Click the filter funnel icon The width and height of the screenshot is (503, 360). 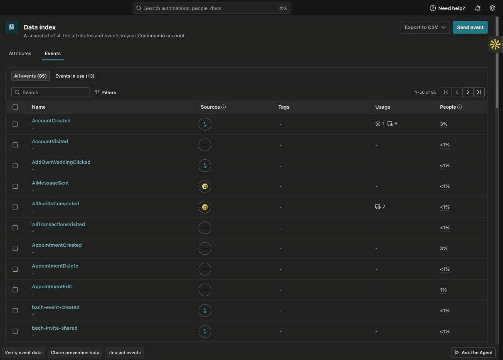click(97, 92)
